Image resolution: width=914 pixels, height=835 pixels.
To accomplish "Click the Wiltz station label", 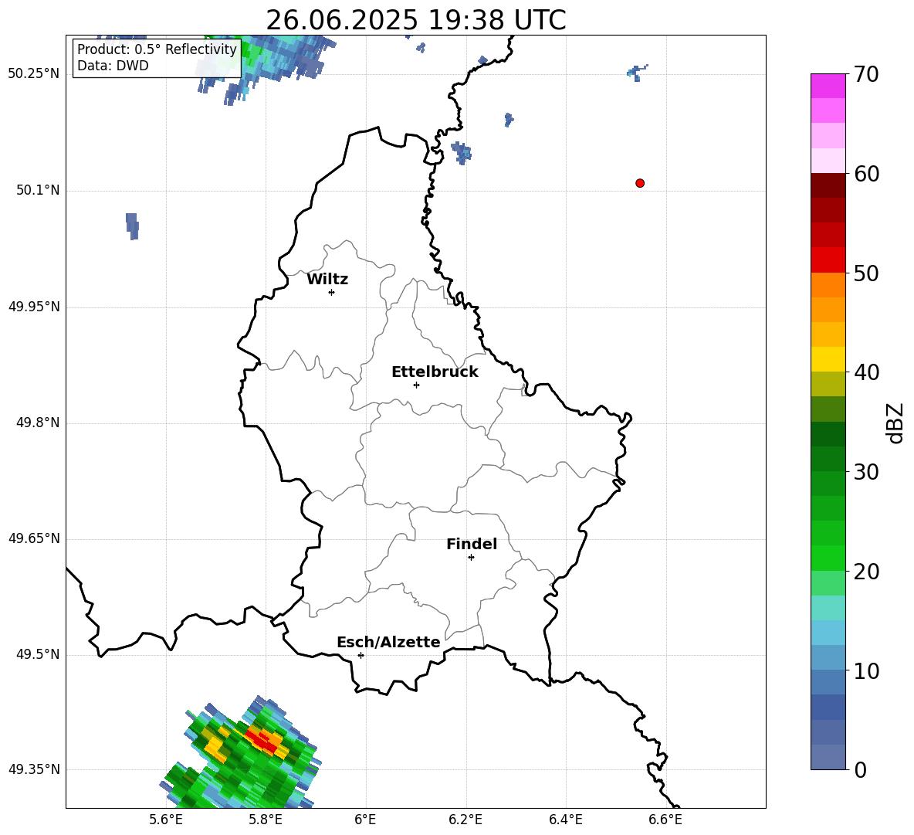I will tap(327, 280).
